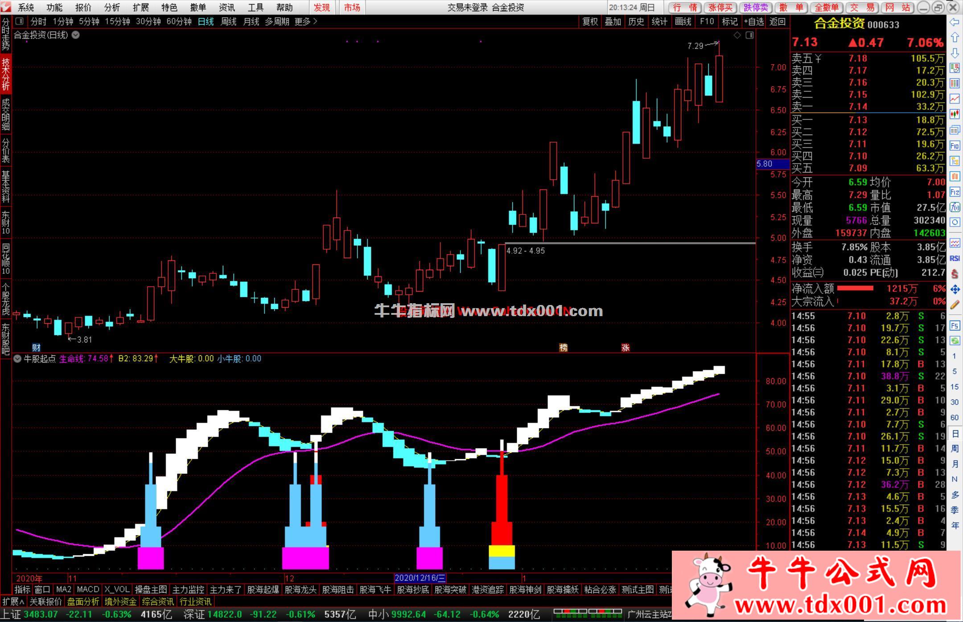This screenshot has width=963, height=622.
Task: Click the 发现 button
Action: (x=321, y=8)
